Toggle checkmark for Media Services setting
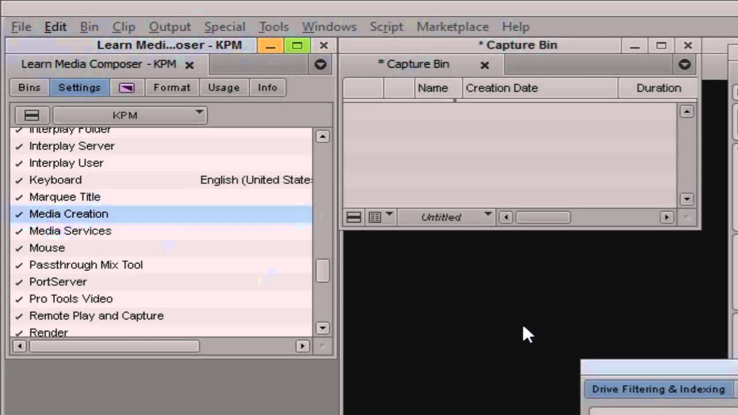This screenshot has width=738, height=415. coord(19,232)
